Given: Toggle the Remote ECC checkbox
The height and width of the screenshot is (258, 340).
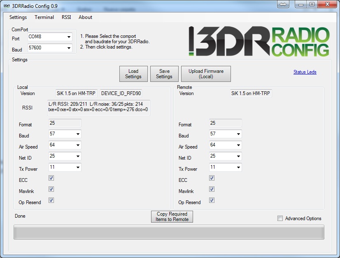Looking at the screenshot, I should (212, 178).
